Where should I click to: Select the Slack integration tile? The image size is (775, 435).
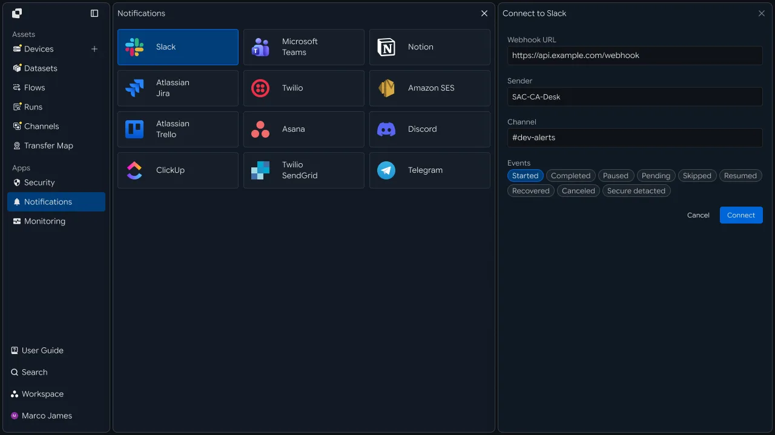pyautogui.click(x=178, y=47)
